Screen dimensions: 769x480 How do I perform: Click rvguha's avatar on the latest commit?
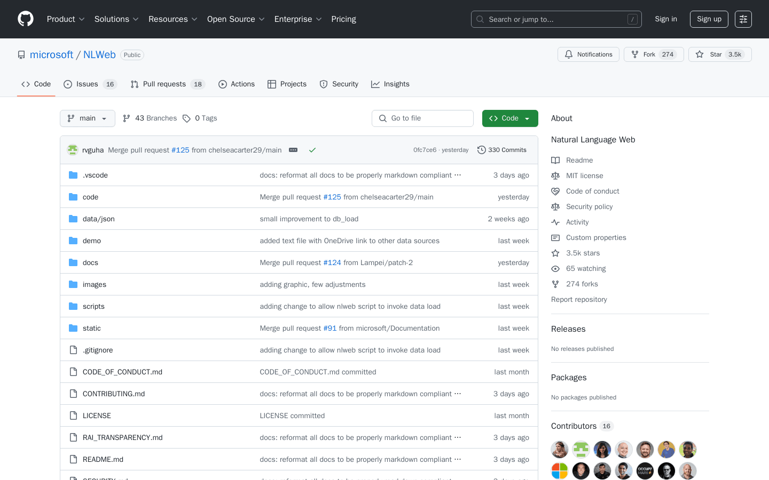click(73, 150)
